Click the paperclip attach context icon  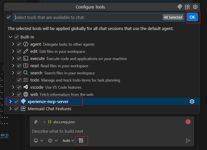point(36,122)
